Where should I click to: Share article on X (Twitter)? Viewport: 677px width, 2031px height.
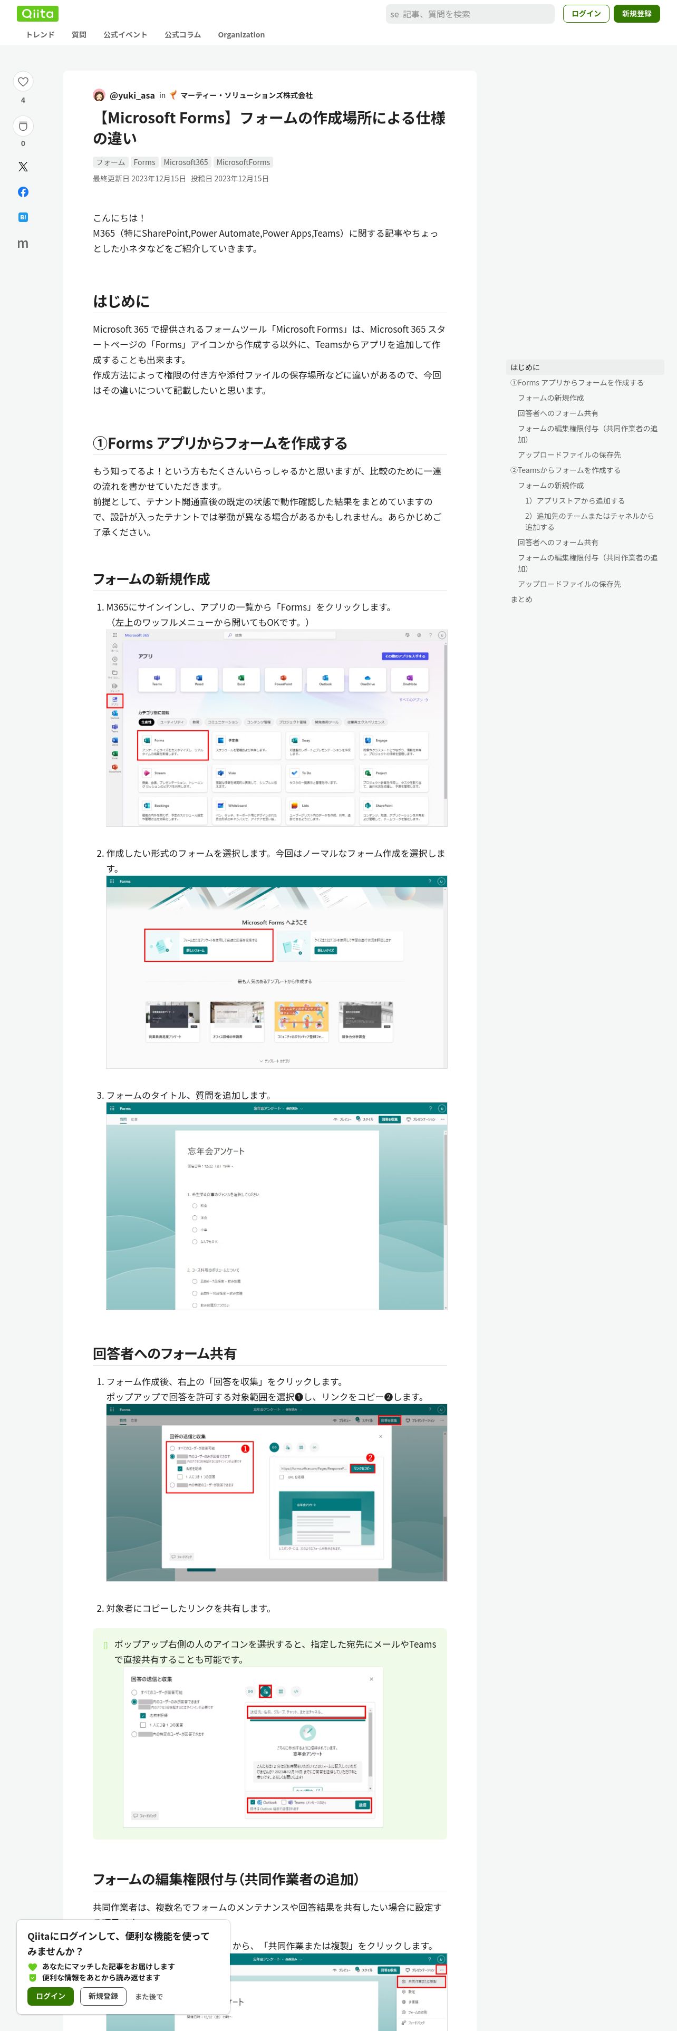(23, 167)
